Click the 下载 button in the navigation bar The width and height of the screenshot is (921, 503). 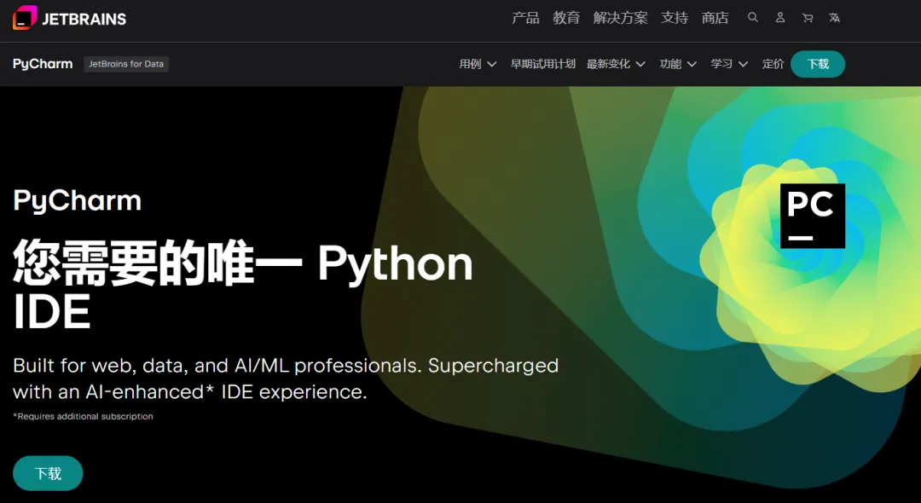point(818,64)
